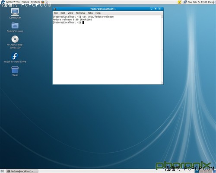Click the Show Desktop button in bottom panel
This screenshot has width=216, height=173.
click(2, 171)
